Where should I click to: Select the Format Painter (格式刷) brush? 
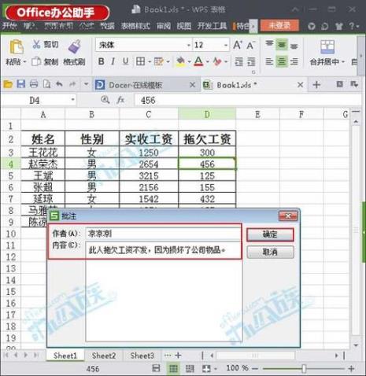click(75, 46)
